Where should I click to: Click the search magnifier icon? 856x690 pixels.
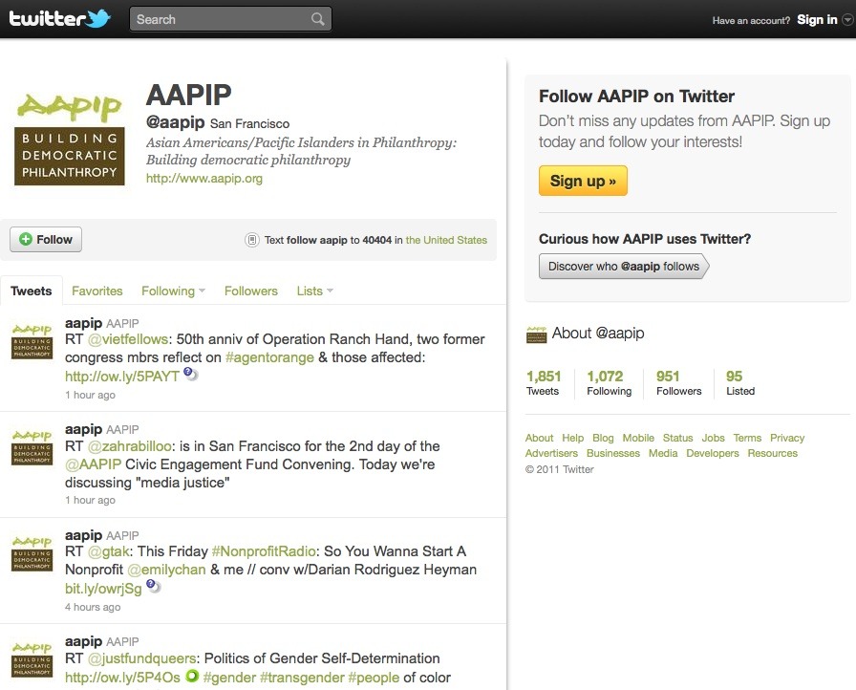point(317,19)
